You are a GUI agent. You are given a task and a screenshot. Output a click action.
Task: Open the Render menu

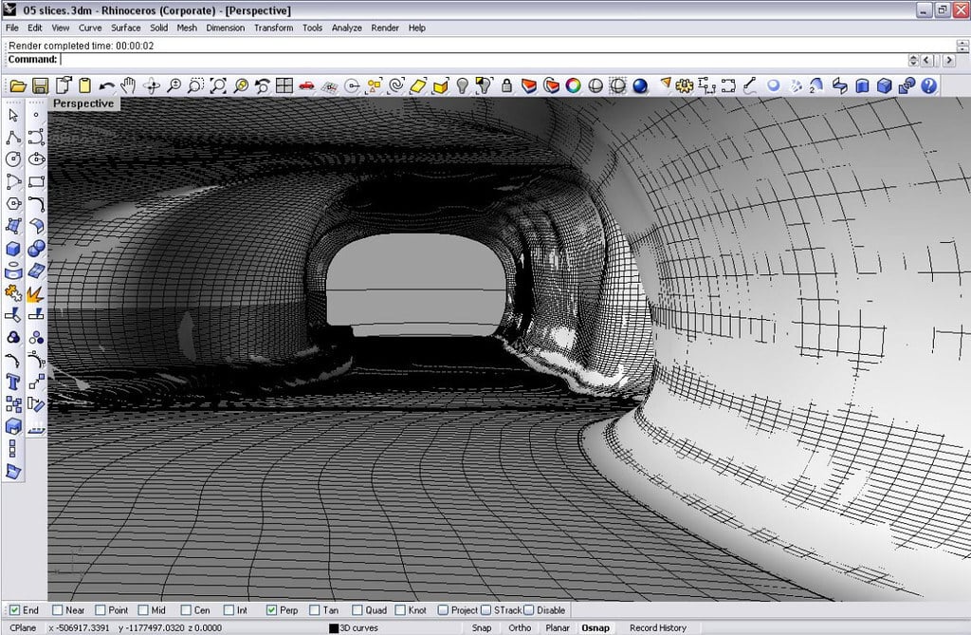coord(385,28)
